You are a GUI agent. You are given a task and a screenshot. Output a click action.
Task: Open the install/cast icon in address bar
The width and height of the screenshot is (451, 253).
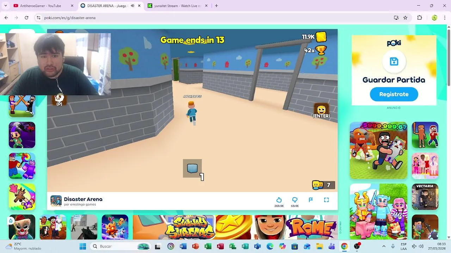[396, 18]
